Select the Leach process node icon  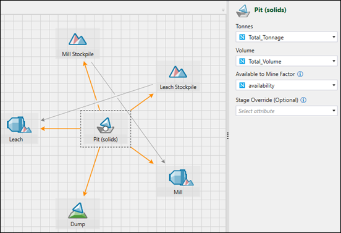(x=19, y=125)
